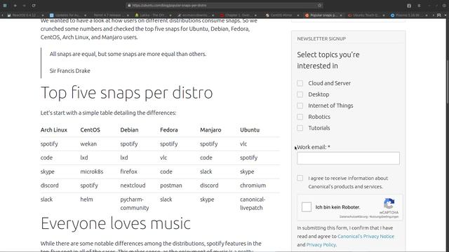Viewport: 449px width, 252px height.
Task: Click the 'microk8s' table cell
Action: pos(92,171)
